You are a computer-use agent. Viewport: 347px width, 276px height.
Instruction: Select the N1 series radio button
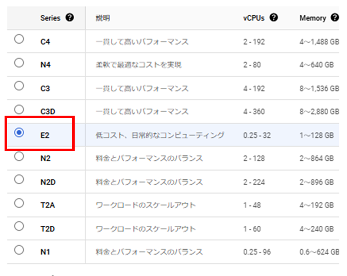coord(19,250)
